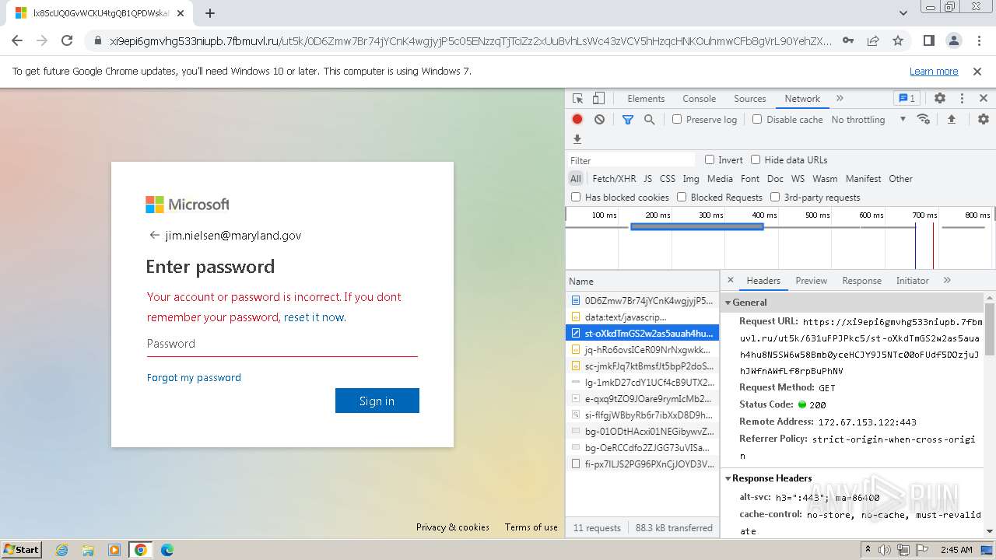Select the jq-hRo6ovsICeR09NrNxgwkk request row
The image size is (996, 560).
click(x=642, y=350)
